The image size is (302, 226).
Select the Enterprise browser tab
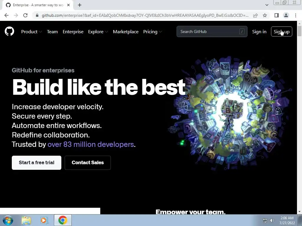click(38, 5)
